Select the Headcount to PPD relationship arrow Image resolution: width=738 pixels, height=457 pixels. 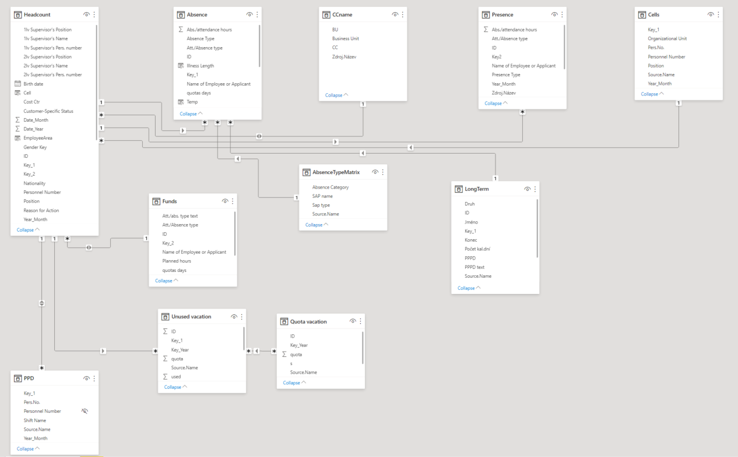coord(42,303)
